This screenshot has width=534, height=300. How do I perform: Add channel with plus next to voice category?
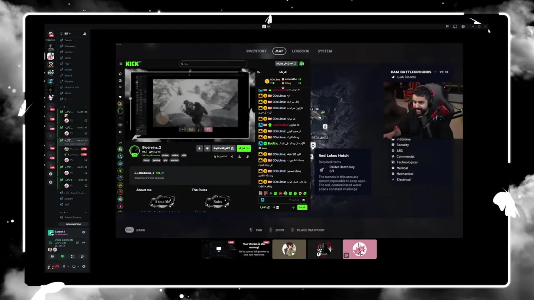[86, 107]
